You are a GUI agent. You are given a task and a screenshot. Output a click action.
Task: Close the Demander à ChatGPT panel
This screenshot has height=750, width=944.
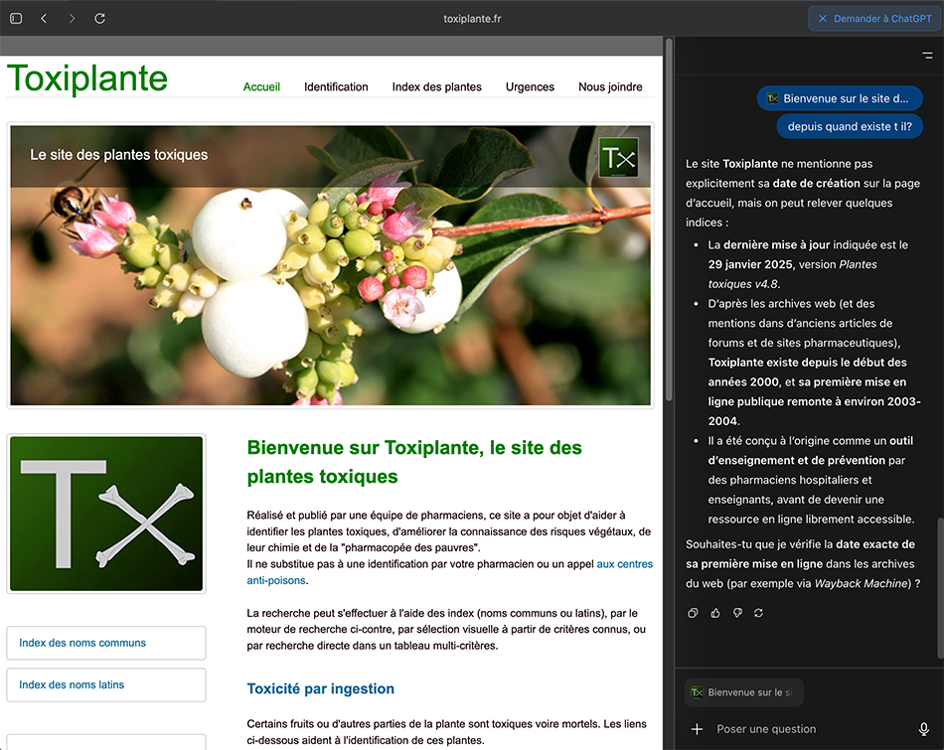(x=823, y=18)
